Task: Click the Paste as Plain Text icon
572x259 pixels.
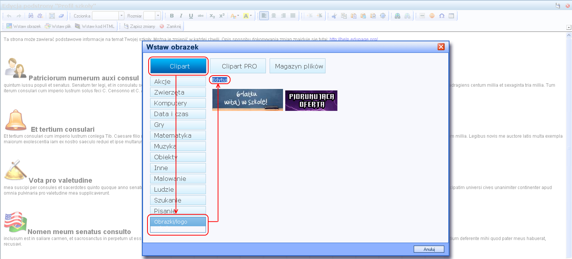Action: [x=363, y=16]
